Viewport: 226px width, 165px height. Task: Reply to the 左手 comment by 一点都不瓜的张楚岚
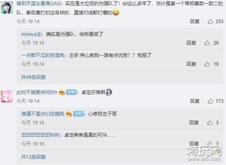(x=191, y=64)
